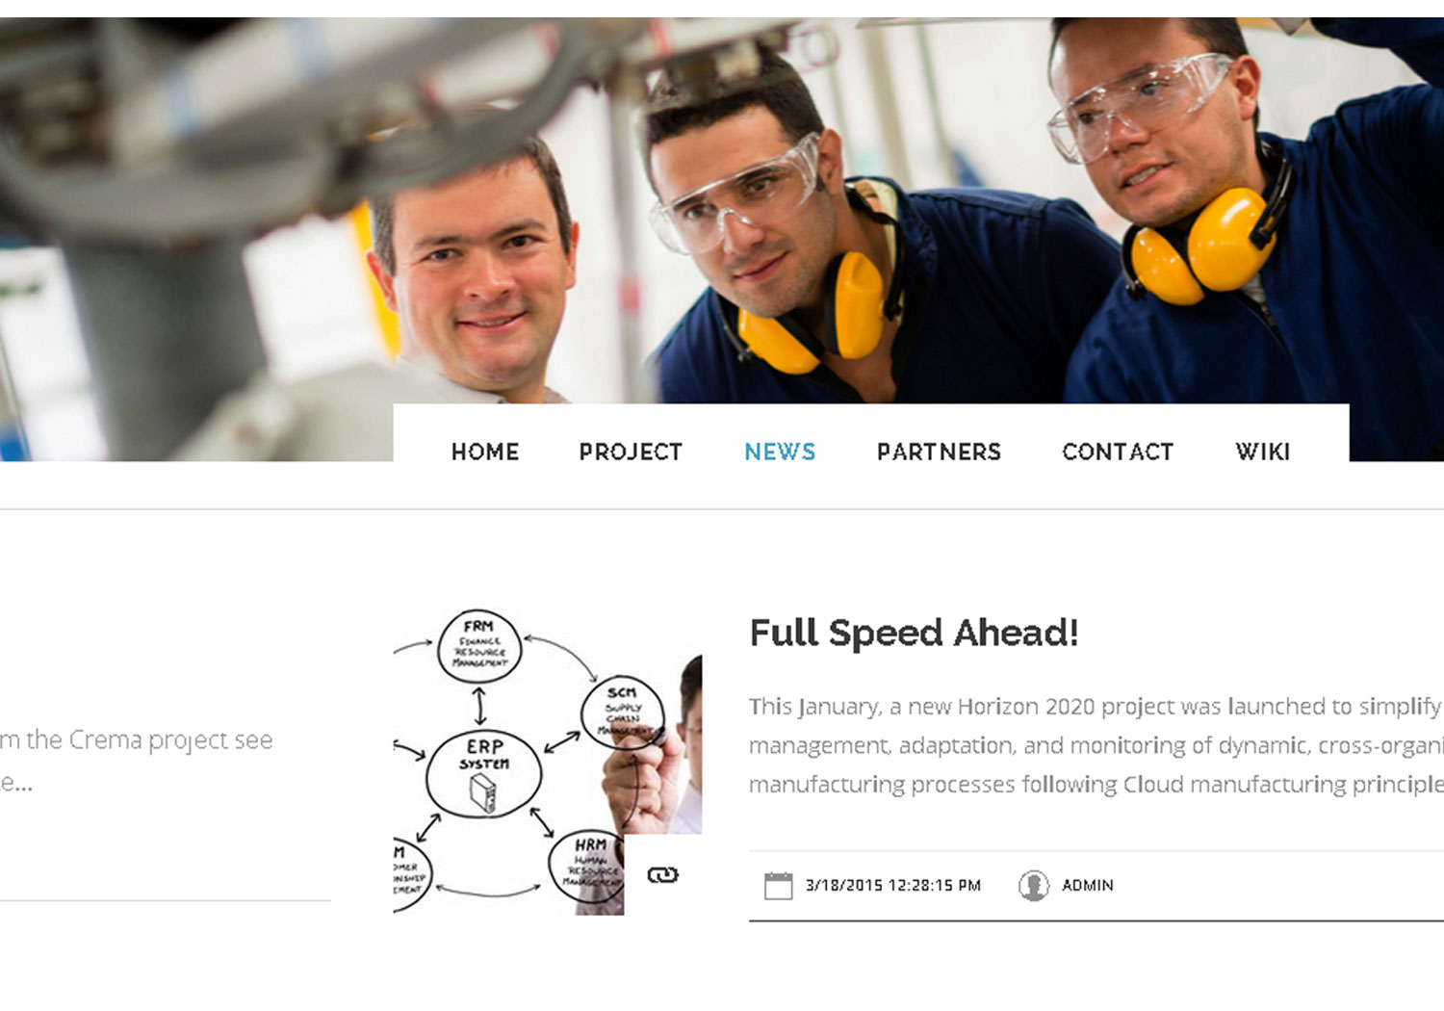Open the WIKI link in the navigation

pos(1262,452)
